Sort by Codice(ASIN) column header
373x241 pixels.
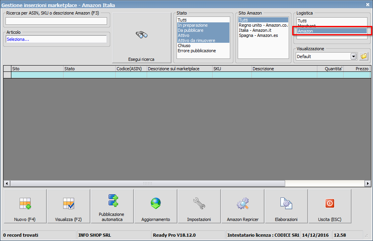click(x=131, y=69)
